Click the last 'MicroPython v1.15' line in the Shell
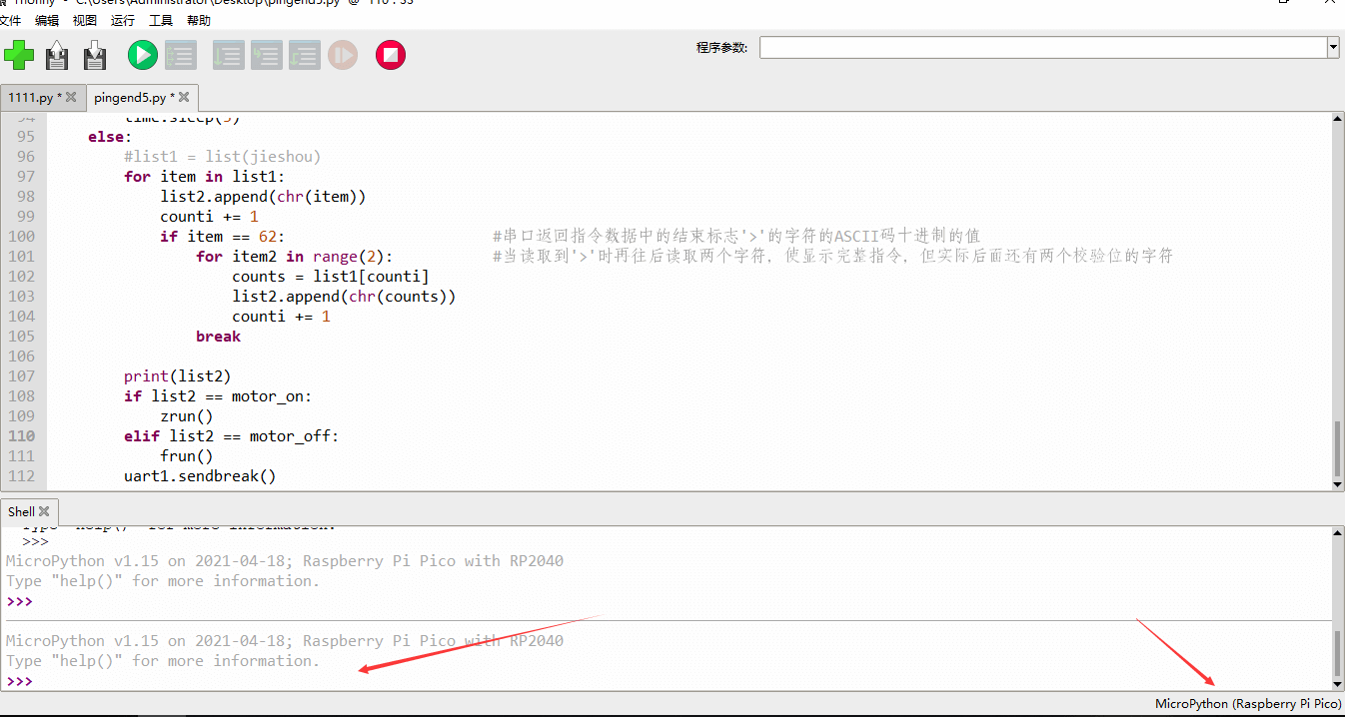This screenshot has width=1345, height=717. pyautogui.click(x=285, y=641)
